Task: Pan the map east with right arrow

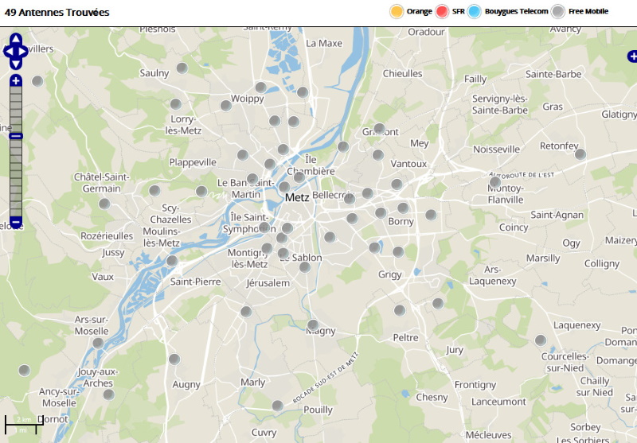Action: pos(23,52)
